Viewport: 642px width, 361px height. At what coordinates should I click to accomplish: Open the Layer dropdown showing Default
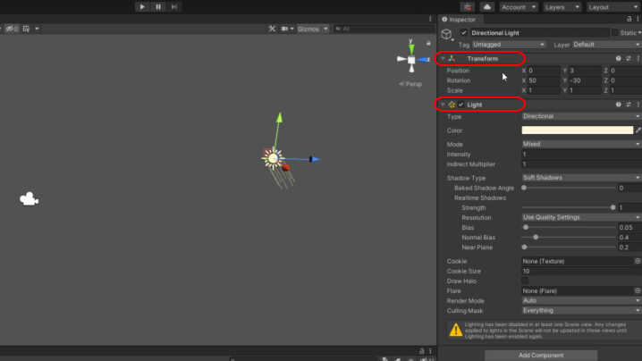click(x=606, y=44)
